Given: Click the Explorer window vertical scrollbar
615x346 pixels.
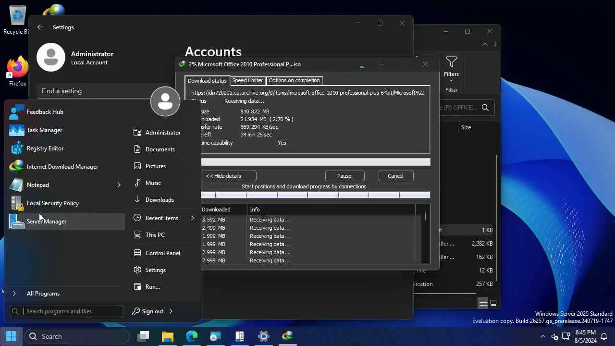Looking at the screenshot, I should (497, 219).
